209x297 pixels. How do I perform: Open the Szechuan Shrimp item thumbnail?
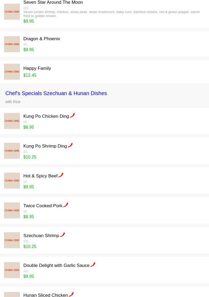click(12, 240)
